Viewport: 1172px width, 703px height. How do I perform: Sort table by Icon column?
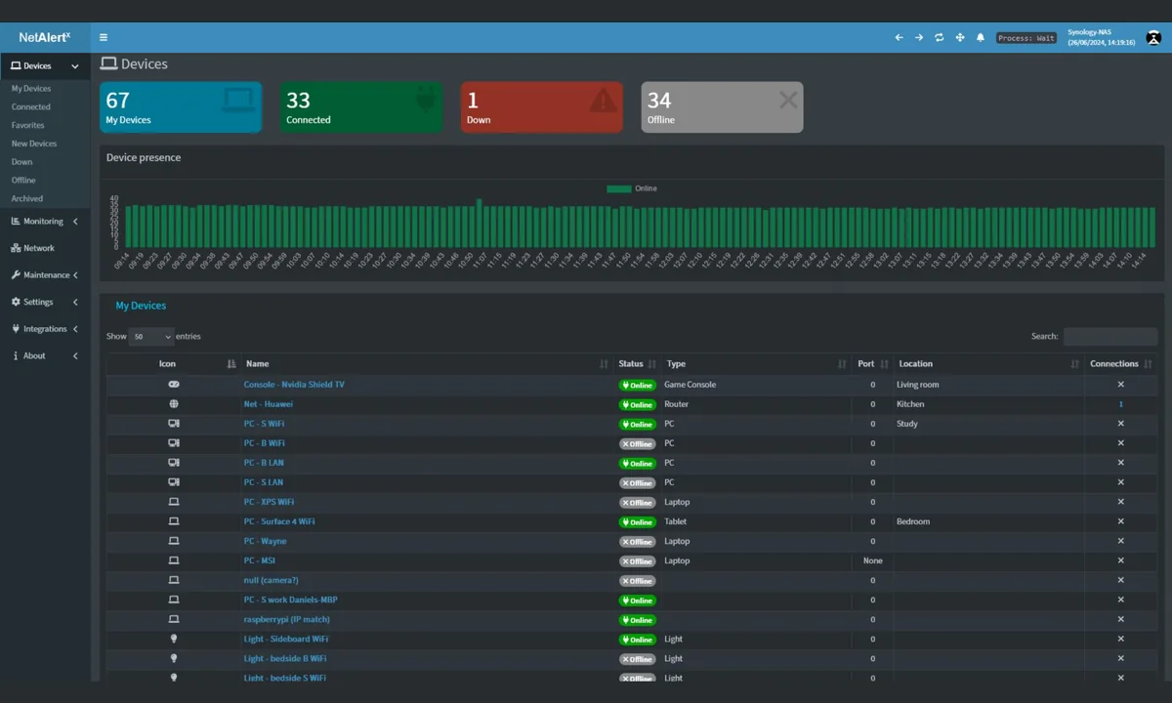(x=172, y=364)
